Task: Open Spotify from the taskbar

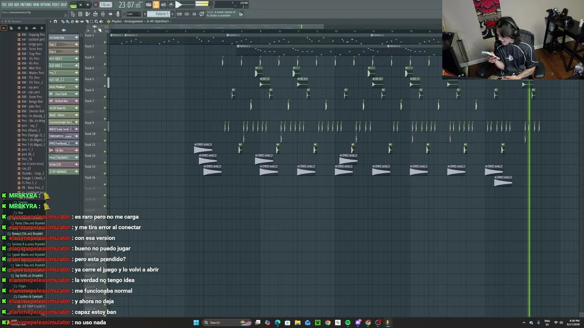Action: click(x=348, y=323)
